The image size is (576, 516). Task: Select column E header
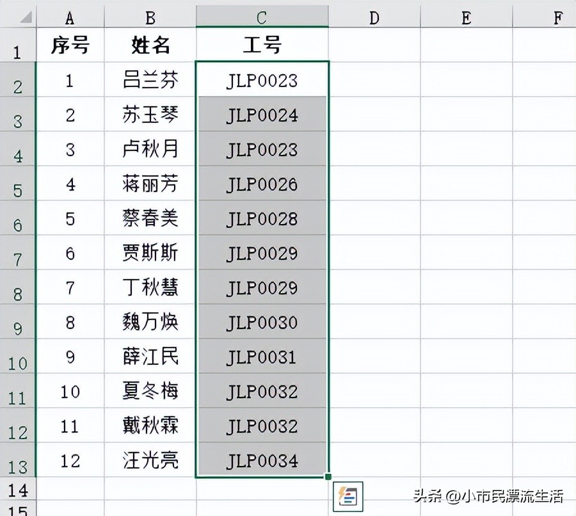pyautogui.click(x=466, y=17)
